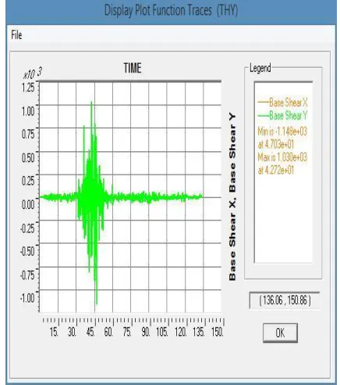Click the TIME plot title
Image resolution: width=340 pixels, height=385 pixels.
(x=133, y=68)
